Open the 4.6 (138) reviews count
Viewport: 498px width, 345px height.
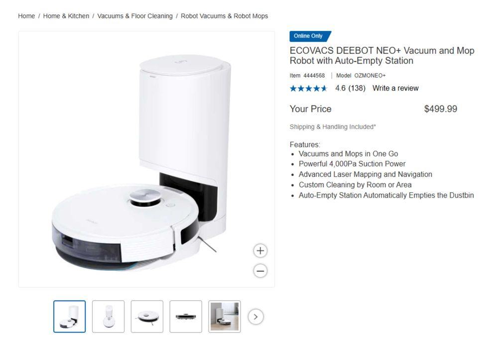pyautogui.click(x=350, y=88)
